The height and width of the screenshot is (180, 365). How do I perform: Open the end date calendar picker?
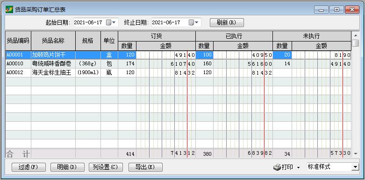coord(193,22)
